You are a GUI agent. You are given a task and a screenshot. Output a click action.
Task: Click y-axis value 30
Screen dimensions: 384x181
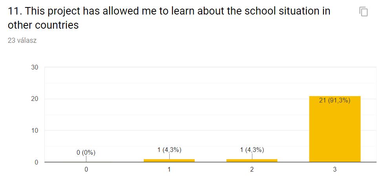[35, 68]
